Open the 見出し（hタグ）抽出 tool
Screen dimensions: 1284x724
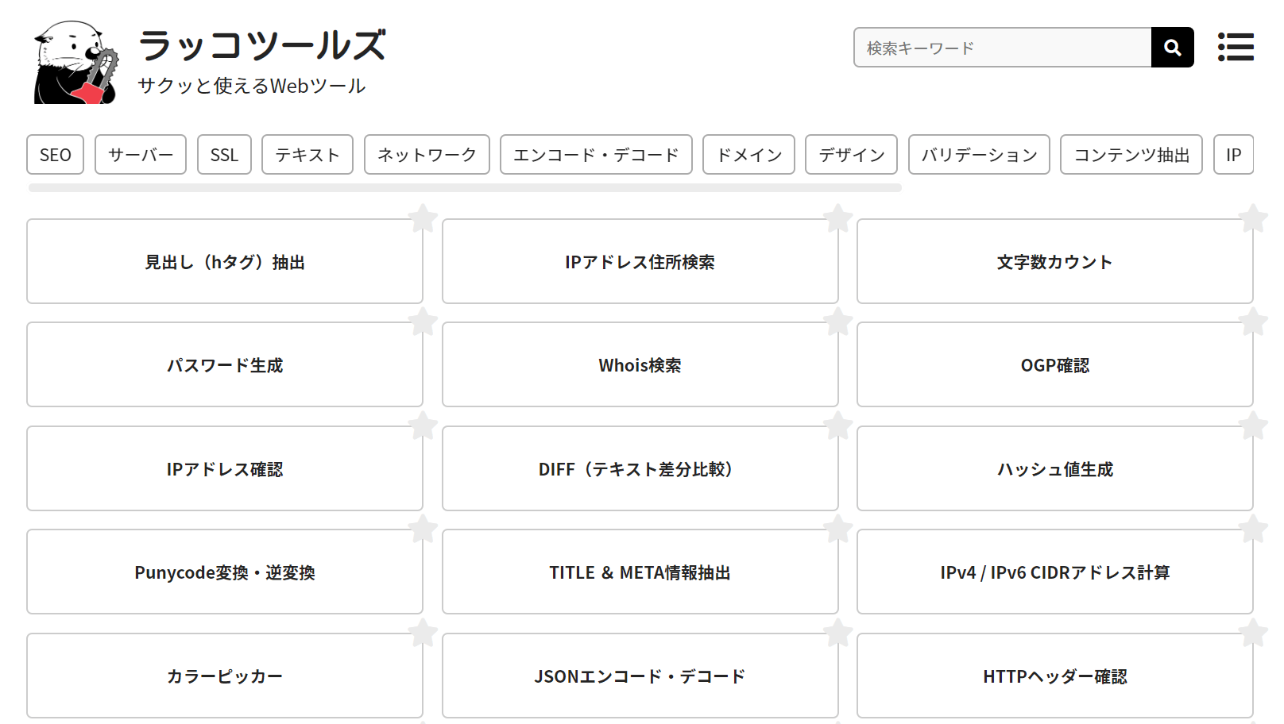tap(225, 261)
